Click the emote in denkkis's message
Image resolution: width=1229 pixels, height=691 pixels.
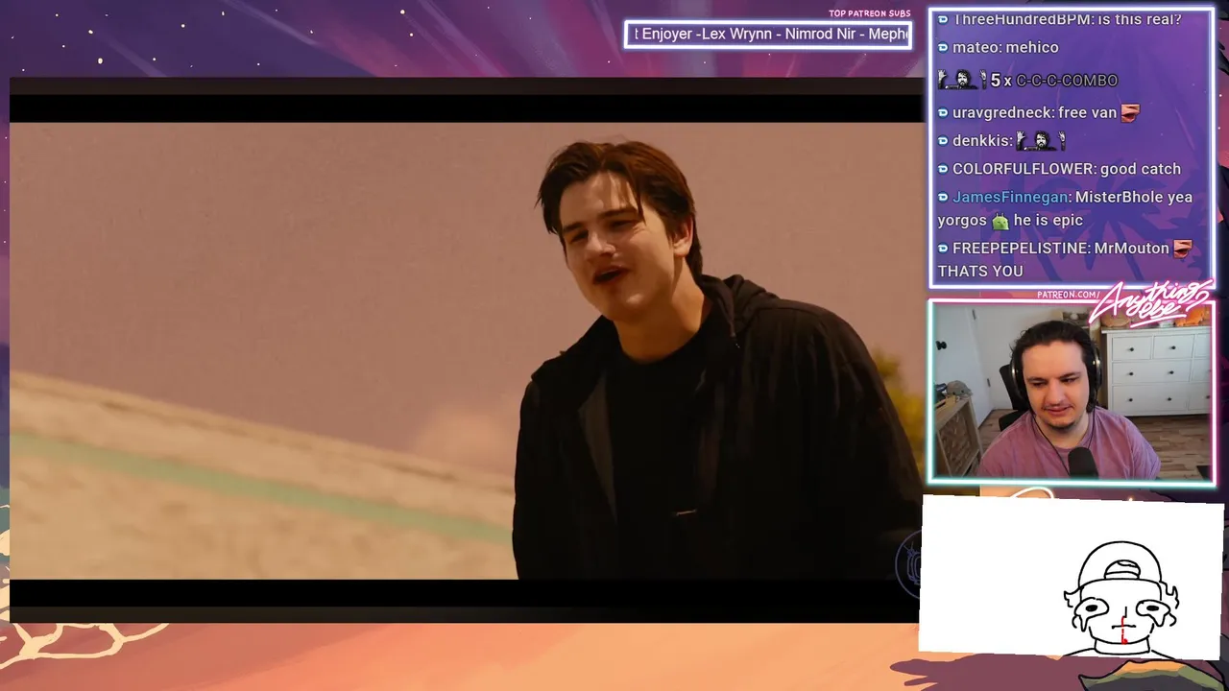tap(1041, 140)
